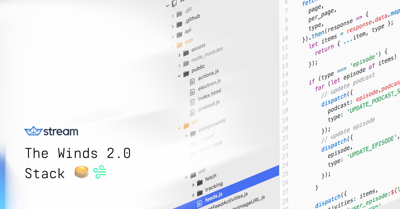Screen dimensions: 400x209
Task: Click the node_modules folder icon
Action: pyautogui.click(x=186, y=63)
